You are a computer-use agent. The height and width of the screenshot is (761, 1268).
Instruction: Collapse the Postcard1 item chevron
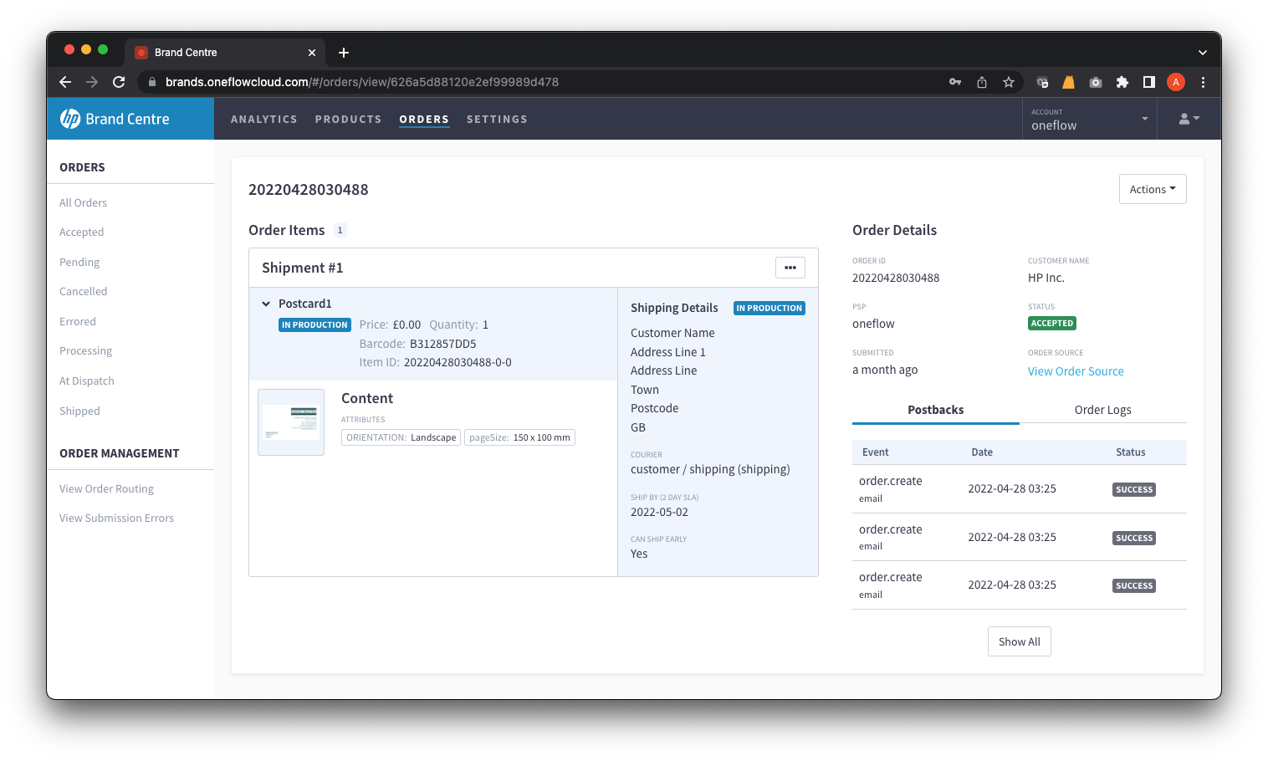[x=266, y=304]
